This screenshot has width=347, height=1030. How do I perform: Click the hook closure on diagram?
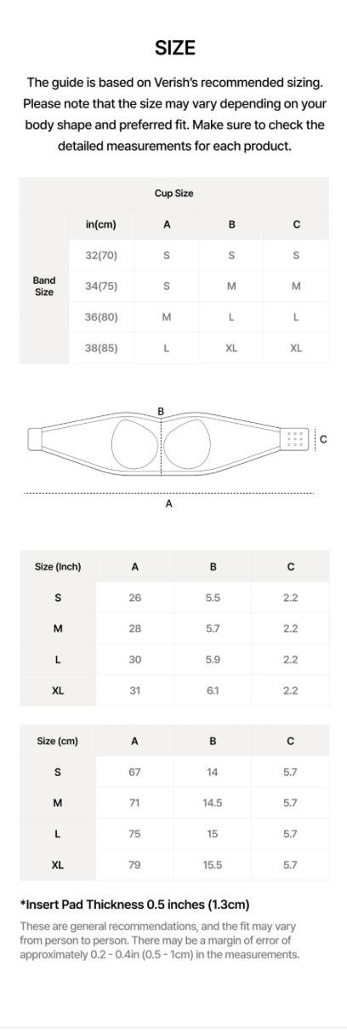click(295, 438)
